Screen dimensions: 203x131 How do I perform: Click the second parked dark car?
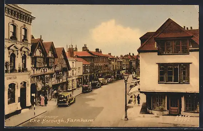[87, 88]
